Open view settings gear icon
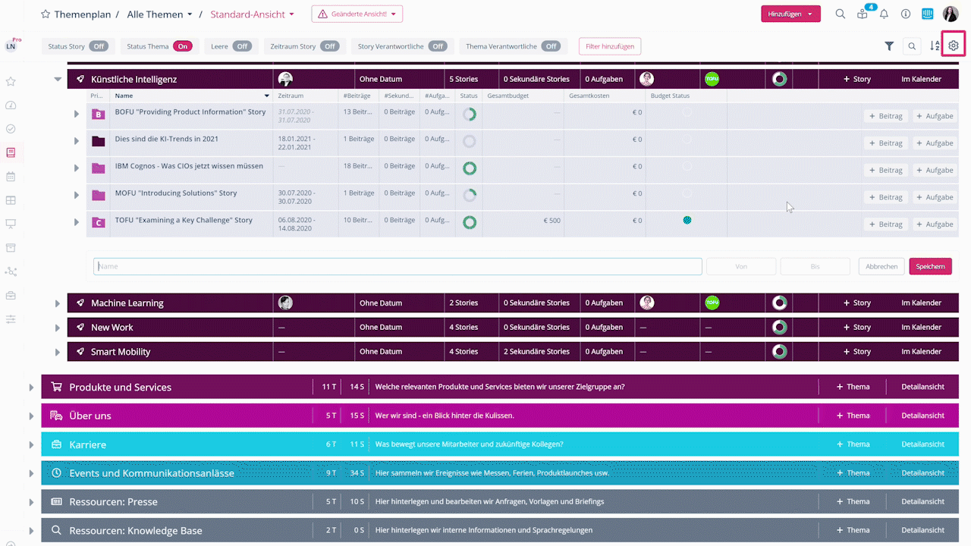Screen dimensions: 971x546 point(953,46)
